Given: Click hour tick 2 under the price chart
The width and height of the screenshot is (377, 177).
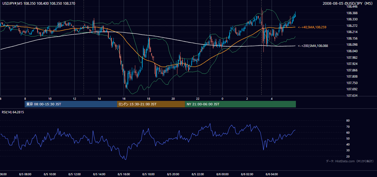Looking at the screenshot, I should tap(247, 99).
